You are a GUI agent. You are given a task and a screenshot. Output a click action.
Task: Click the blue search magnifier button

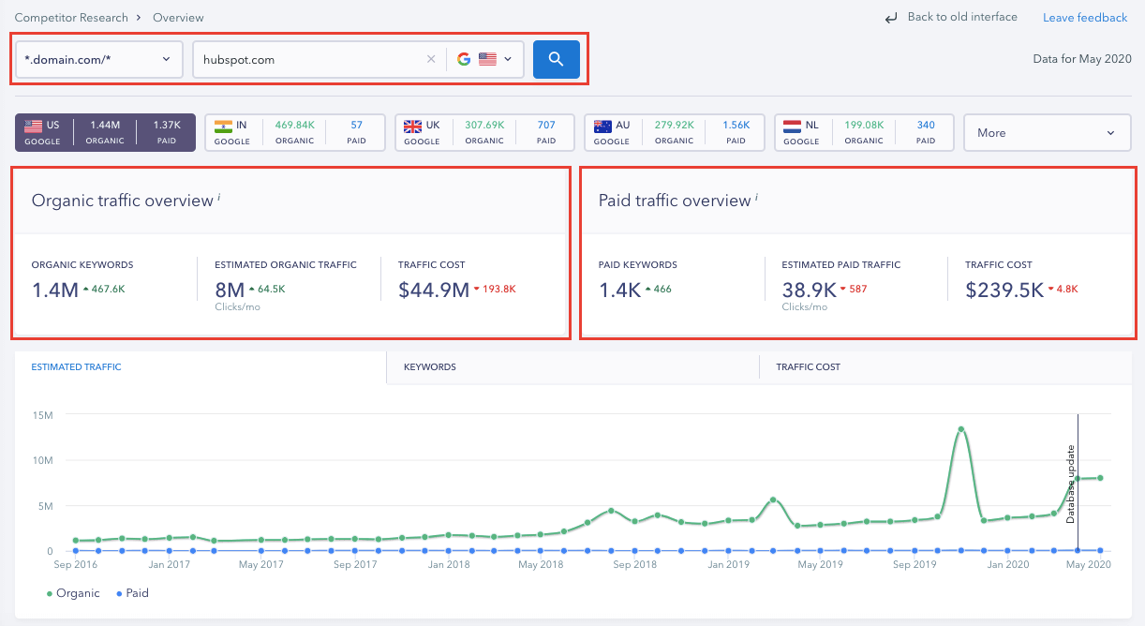(x=556, y=59)
